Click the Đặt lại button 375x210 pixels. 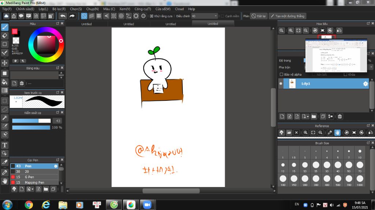[x=259, y=16]
